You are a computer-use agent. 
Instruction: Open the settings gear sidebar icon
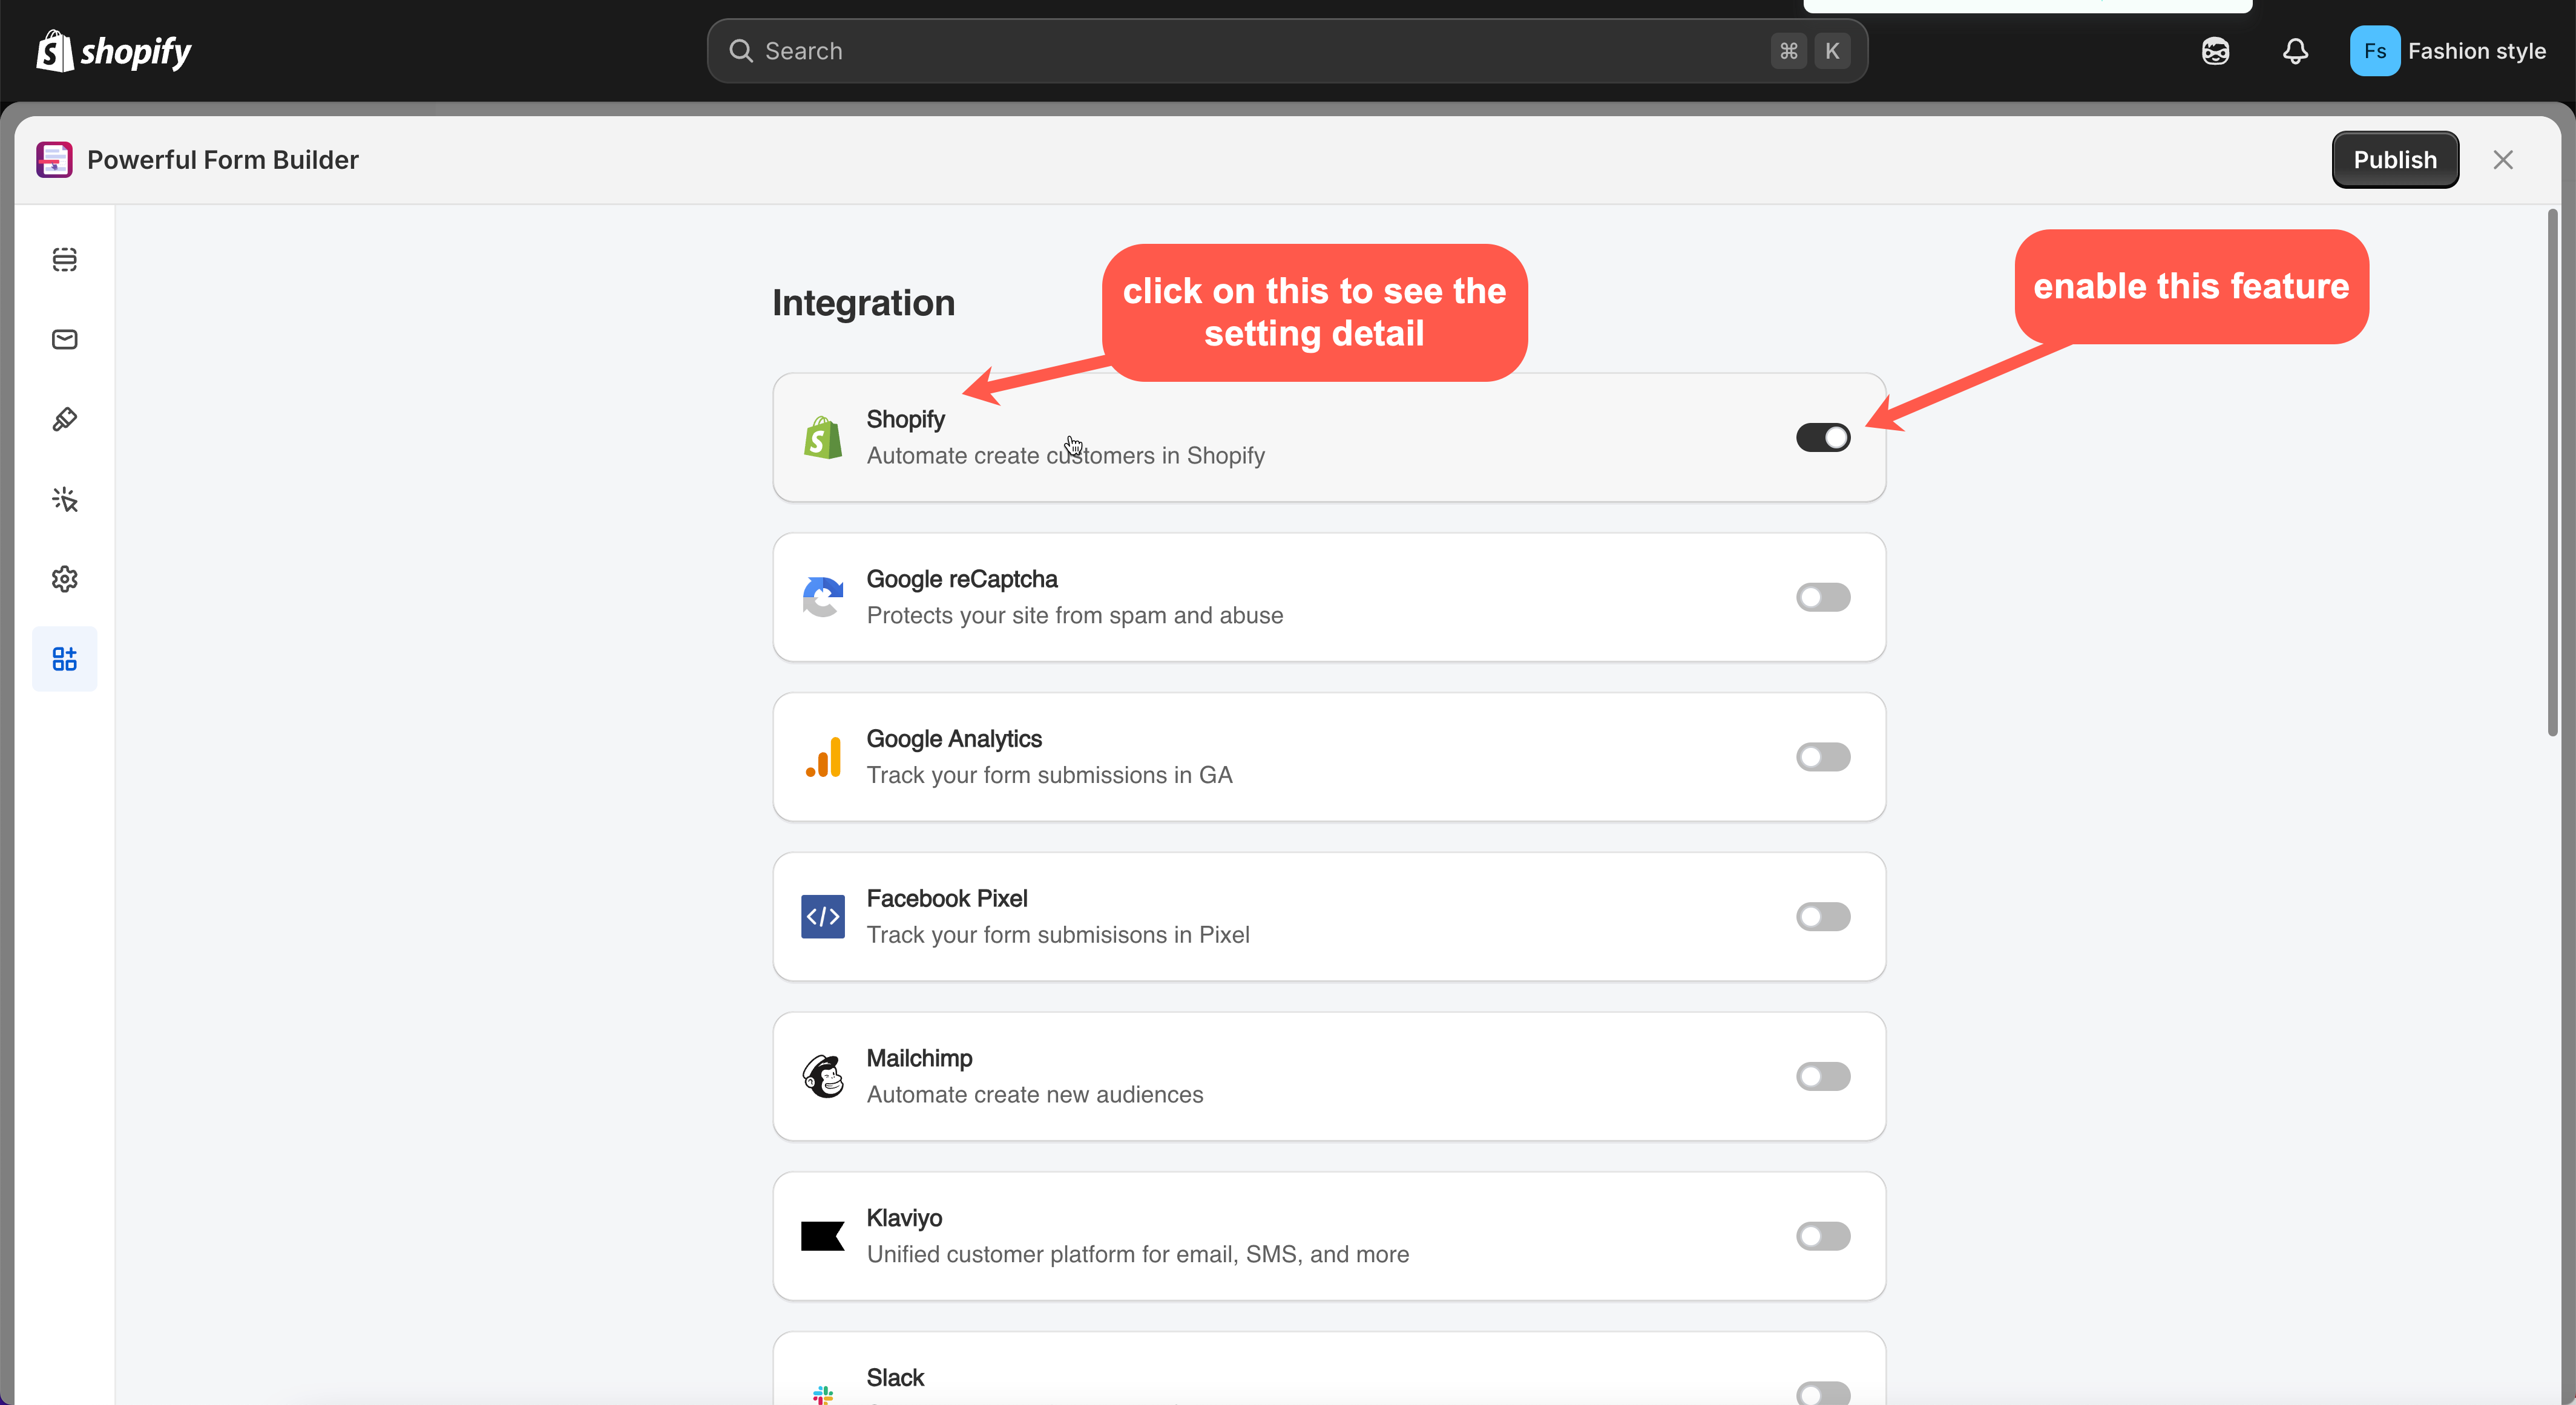tap(65, 579)
